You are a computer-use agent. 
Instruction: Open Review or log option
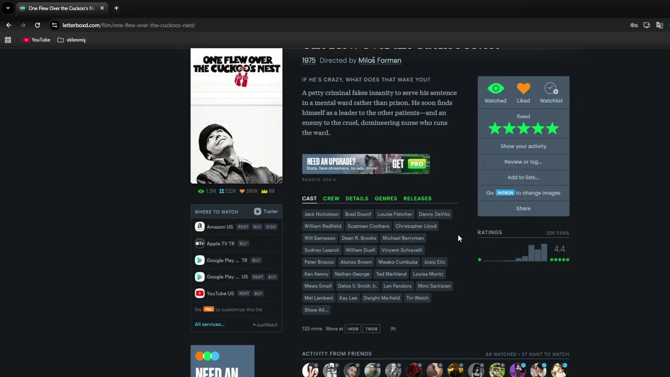pyautogui.click(x=523, y=162)
